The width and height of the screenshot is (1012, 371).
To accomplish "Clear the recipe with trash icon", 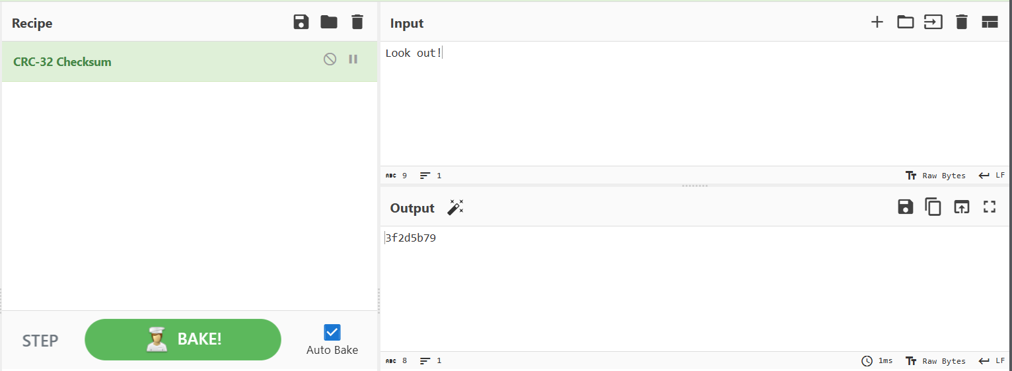I will [357, 22].
